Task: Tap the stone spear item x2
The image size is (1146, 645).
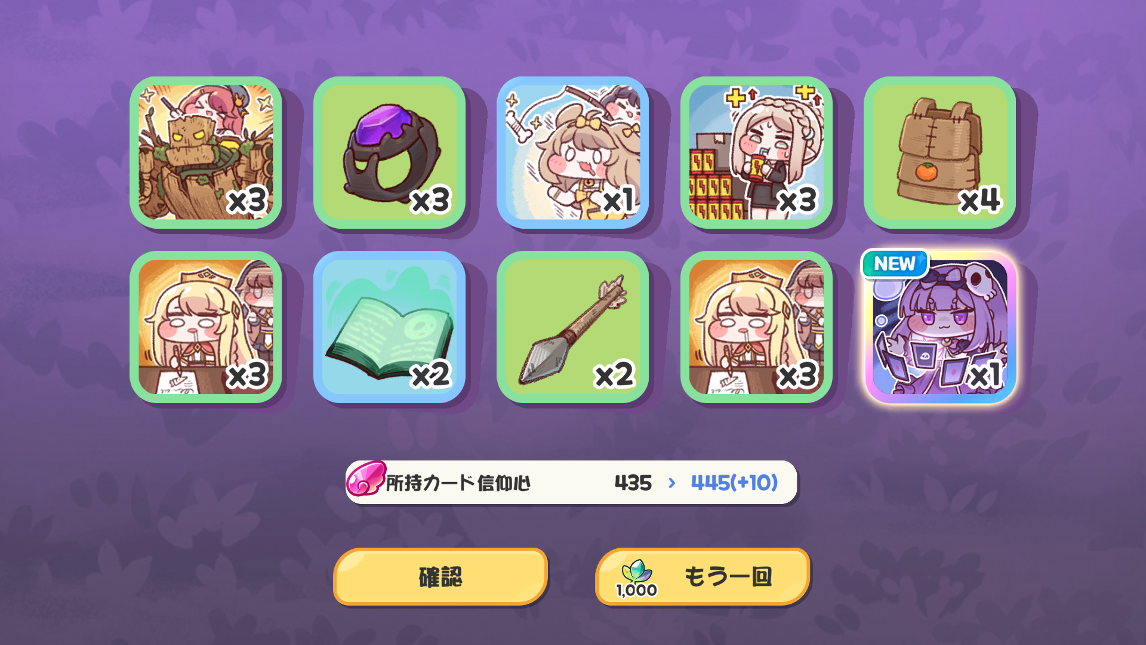Action: pos(573,327)
